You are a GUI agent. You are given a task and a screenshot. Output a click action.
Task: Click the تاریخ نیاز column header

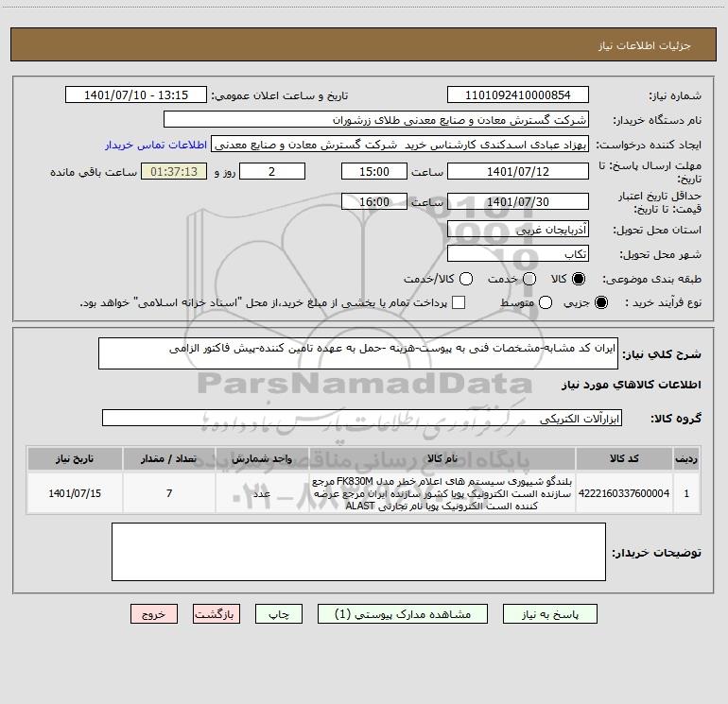point(75,459)
